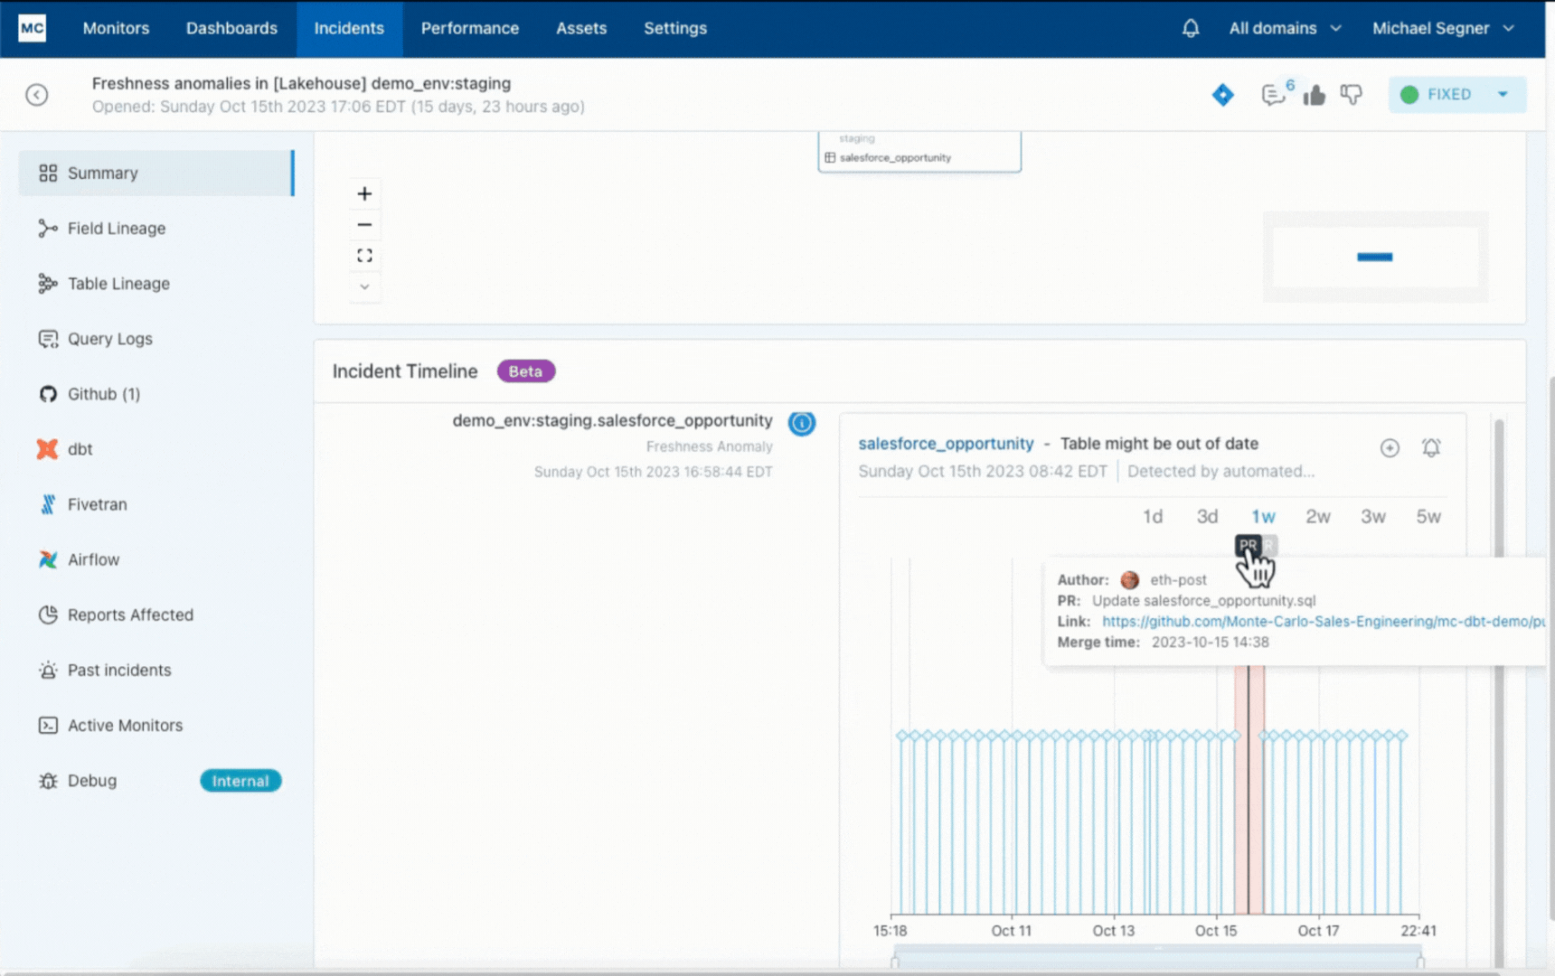
Task: Click the blue info circle beside salesforce_opportunity
Action: [x=802, y=423]
